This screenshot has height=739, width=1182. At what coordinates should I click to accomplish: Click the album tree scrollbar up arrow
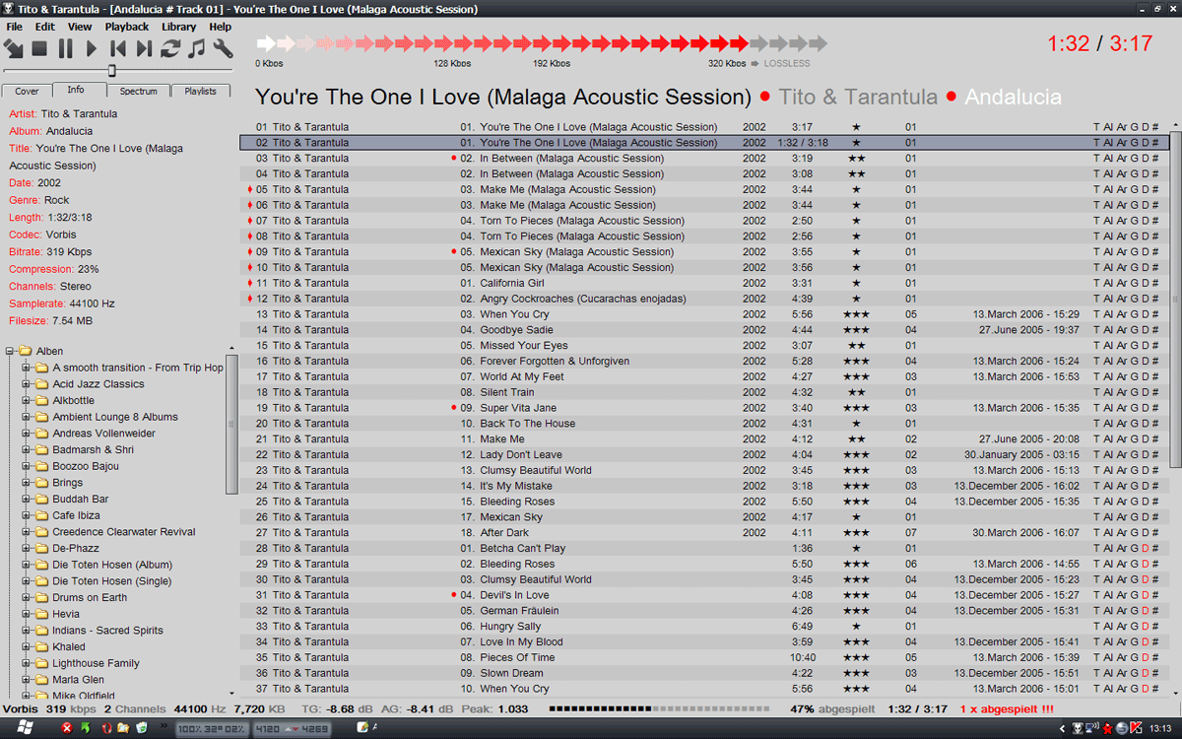click(x=231, y=349)
